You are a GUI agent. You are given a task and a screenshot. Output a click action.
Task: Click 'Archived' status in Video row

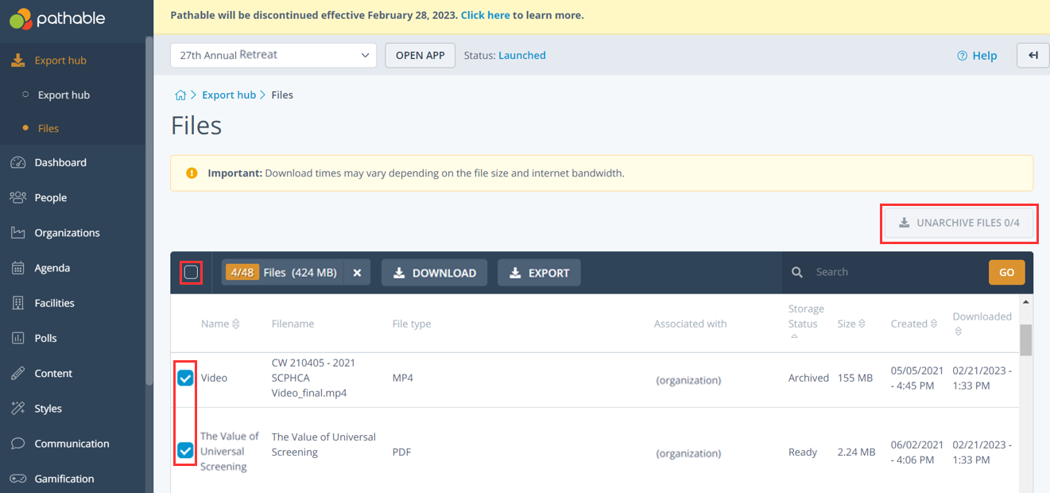pyautogui.click(x=808, y=378)
